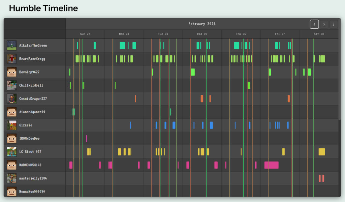This screenshot has width=345, height=202.
Task: Click MADMONKS4148's long pink Friday session
Action: (271, 165)
